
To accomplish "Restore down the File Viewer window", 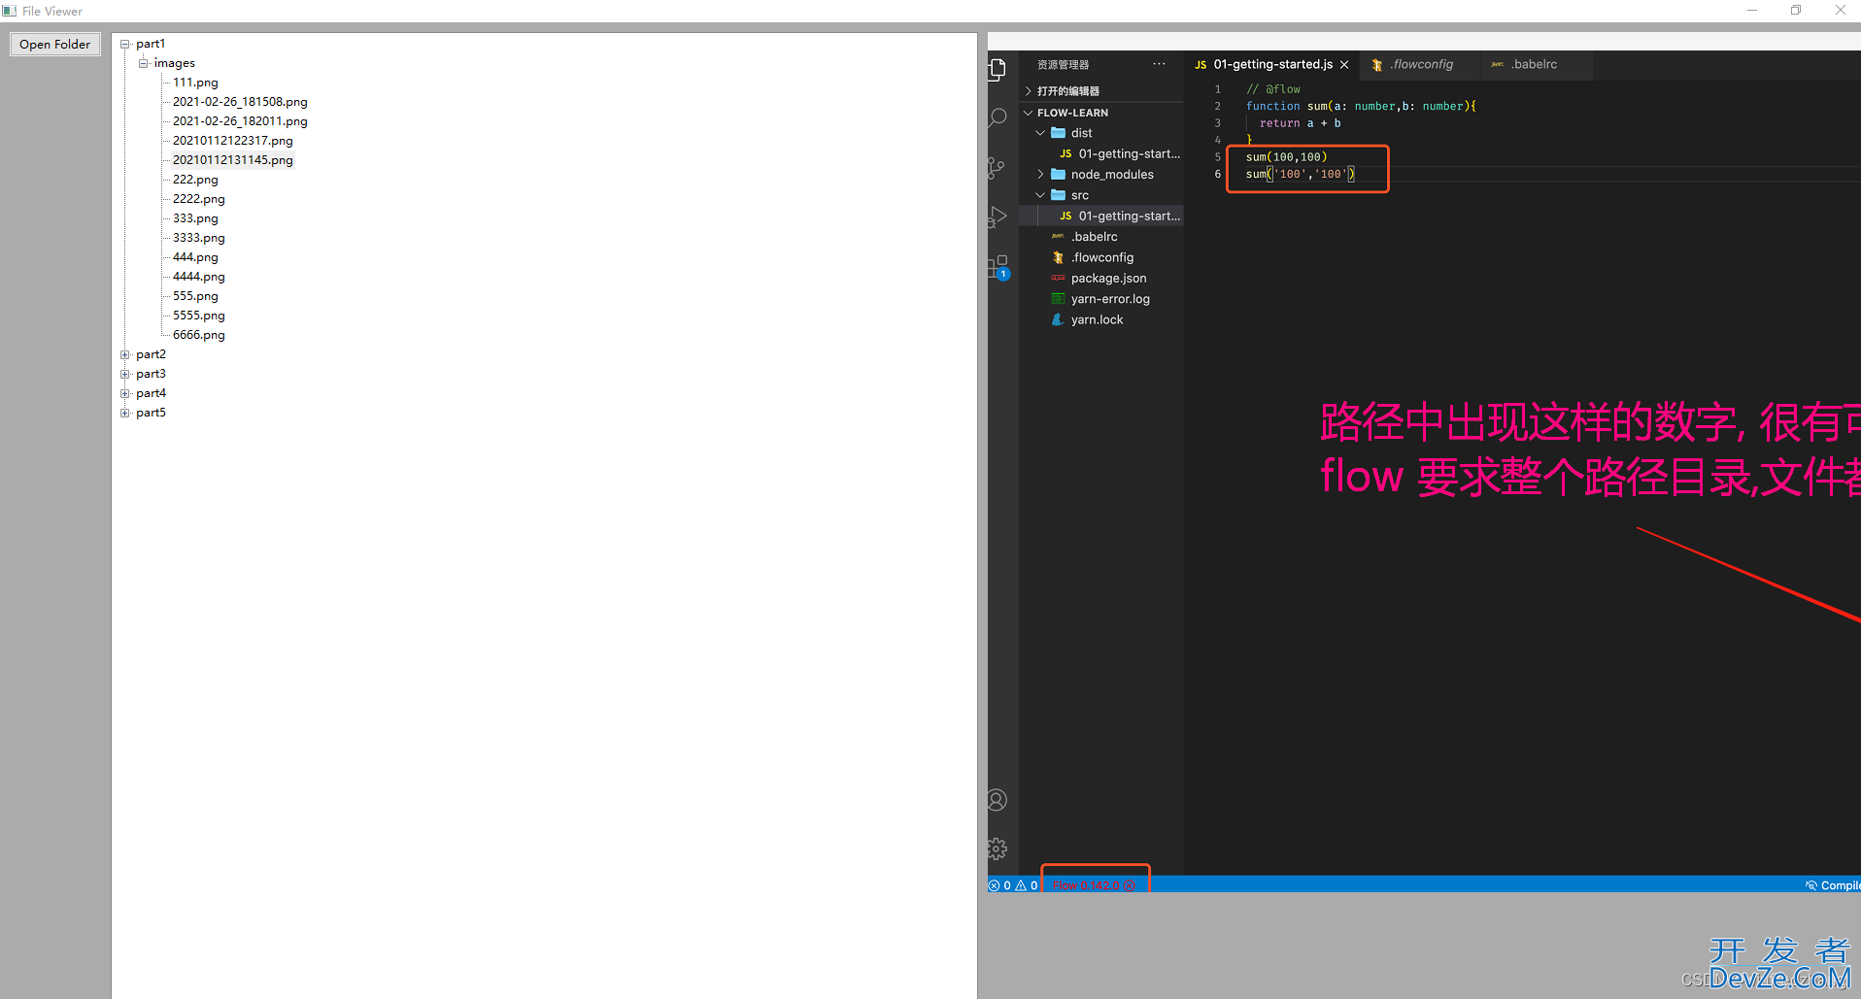I will click(1796, 11).
